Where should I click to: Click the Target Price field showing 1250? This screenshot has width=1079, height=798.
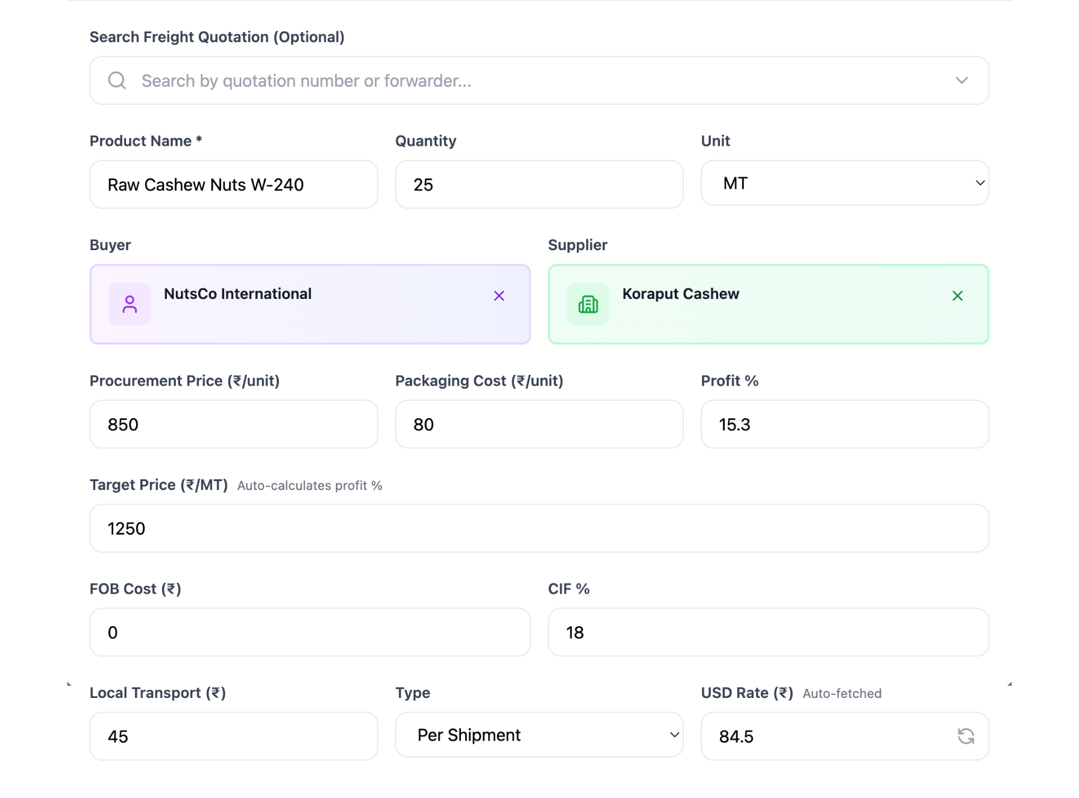click(x=539, y=528)
